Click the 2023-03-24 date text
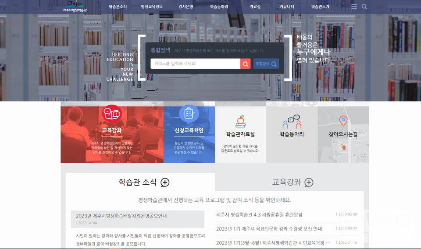421x249 pixels. tap(348, 228)
